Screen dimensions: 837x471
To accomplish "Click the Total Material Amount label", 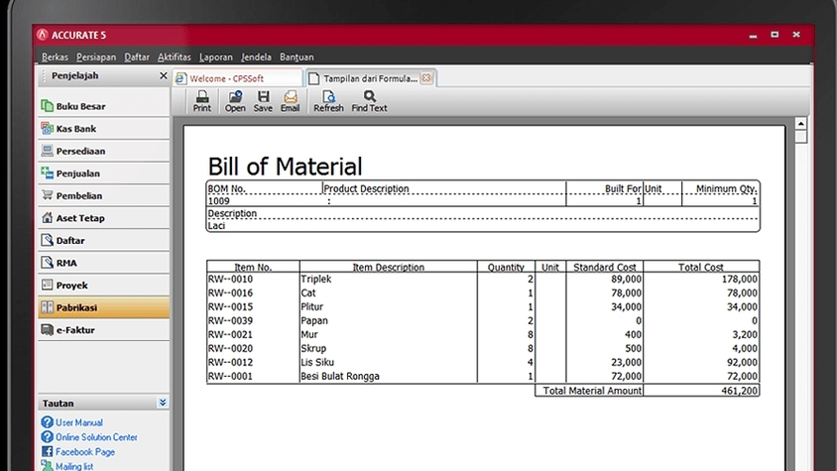I will (x=592, y=391).
